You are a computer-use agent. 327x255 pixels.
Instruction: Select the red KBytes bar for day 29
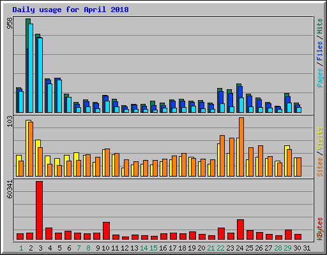point(288,235)
